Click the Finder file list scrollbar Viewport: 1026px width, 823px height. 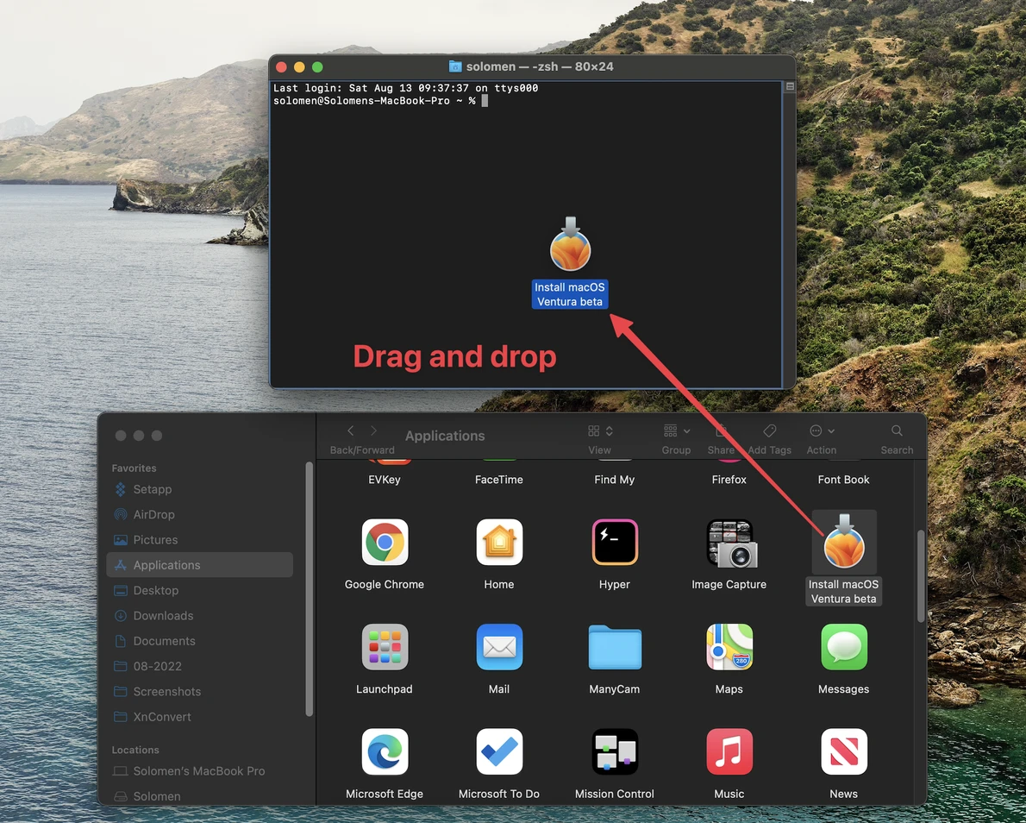[x=921, y=575]
